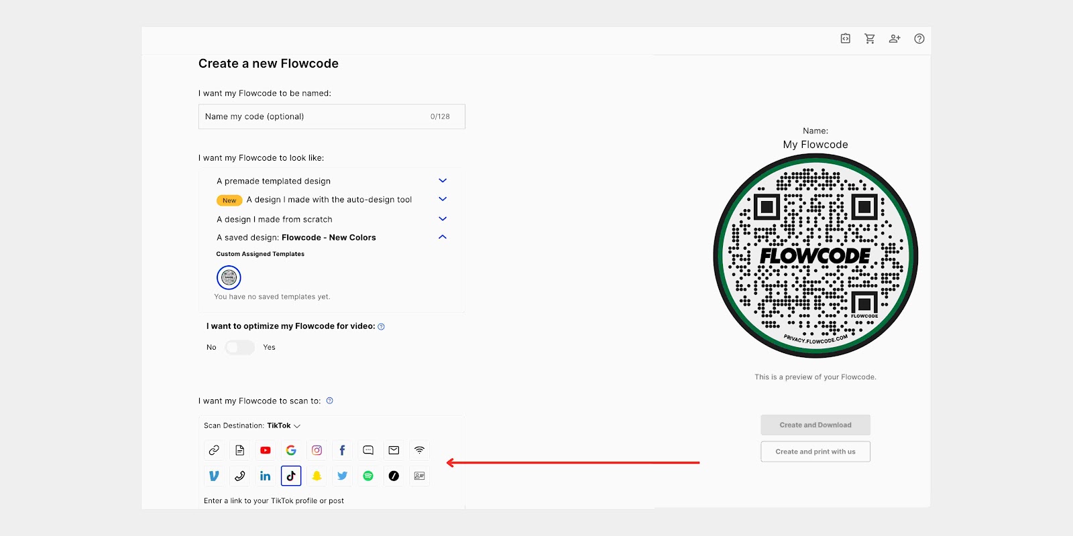Collapse the saved design section
The height and width of the screenshot is (536, 1073).
tap(443, 237)
